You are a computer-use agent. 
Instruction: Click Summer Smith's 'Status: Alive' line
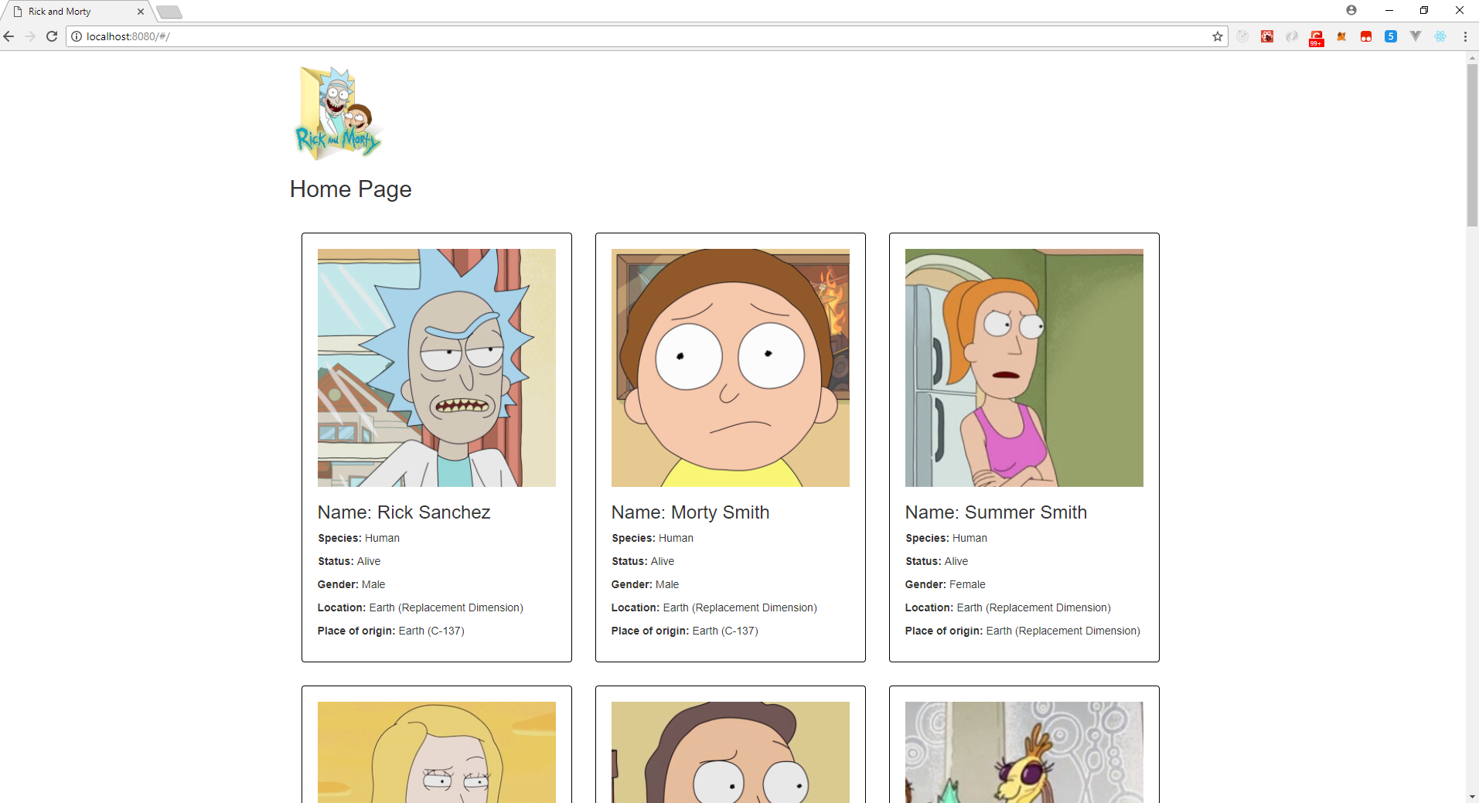click(x=937, y=561)
